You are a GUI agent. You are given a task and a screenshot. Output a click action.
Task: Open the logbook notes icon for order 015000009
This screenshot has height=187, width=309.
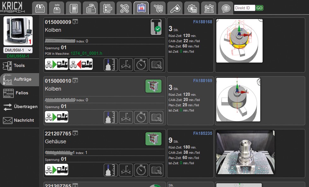coord(156,64)
